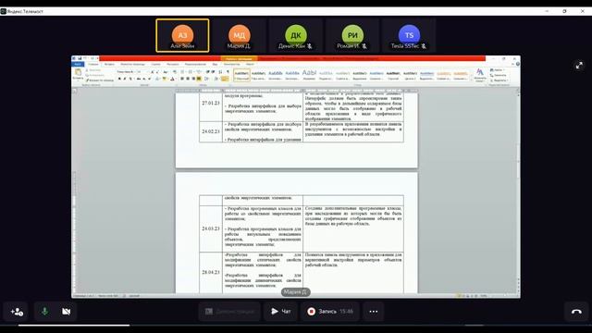Open the blue Файл tab in Word
Screen dimensions: 592x333
[x=78, y=64]
